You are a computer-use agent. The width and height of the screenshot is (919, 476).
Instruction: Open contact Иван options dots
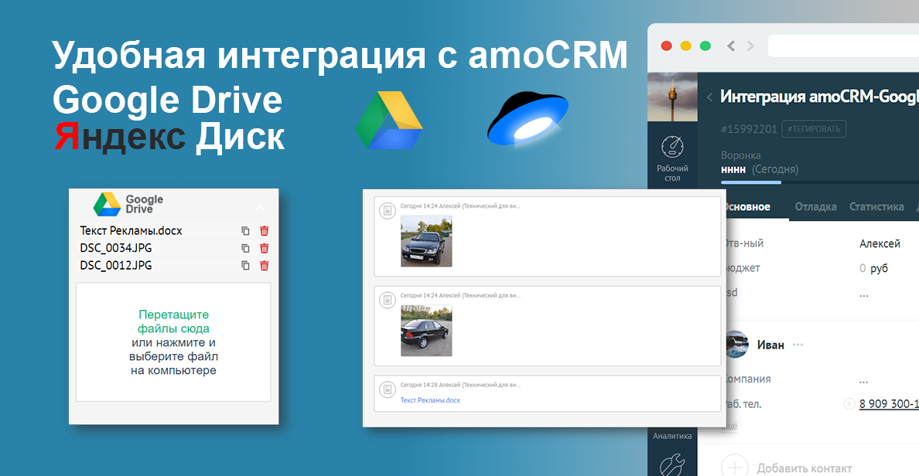point(798,345)
